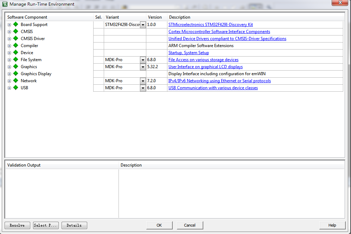Open the USB variant dropdown
The height and width of the screenshot is (234, 351).
point(143,88)
